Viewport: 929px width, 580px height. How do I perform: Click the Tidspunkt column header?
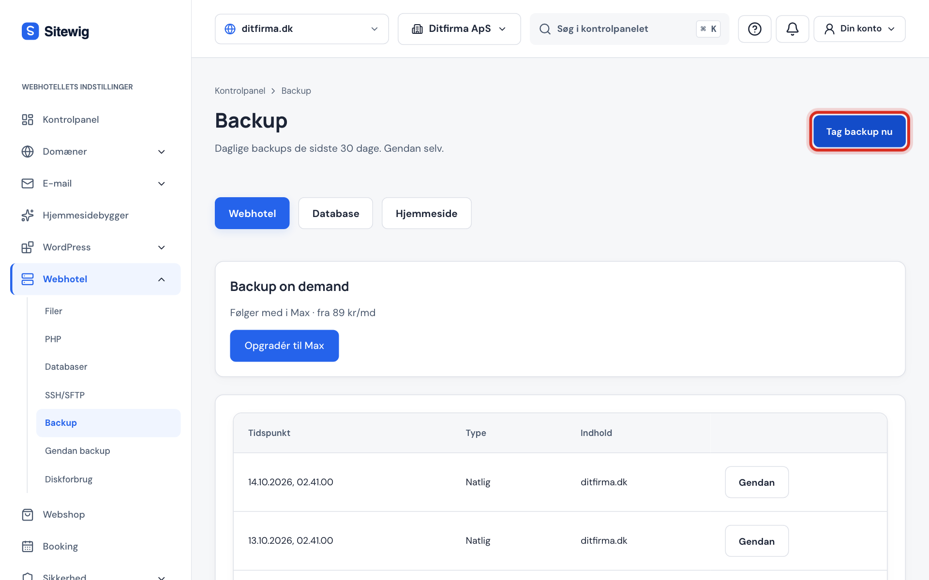(269, 433)
